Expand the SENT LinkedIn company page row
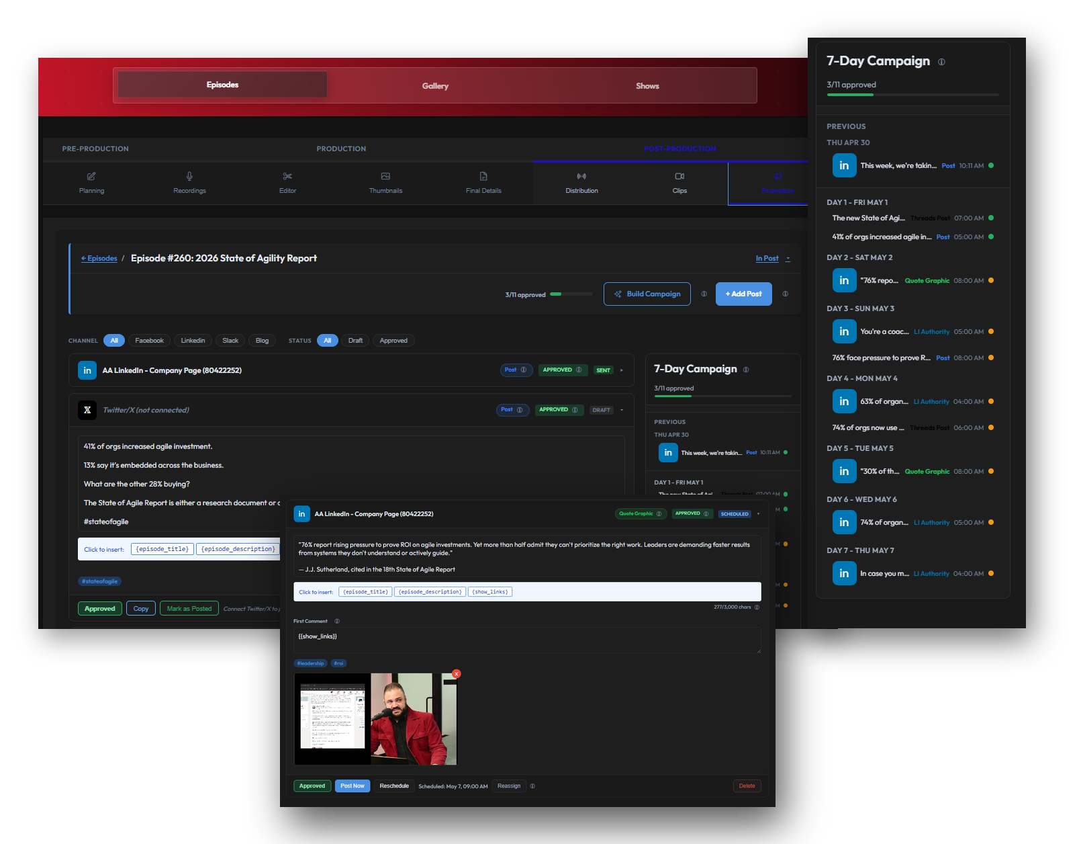Viewport: 1081px width, 844px height. [x=622, y=370]
